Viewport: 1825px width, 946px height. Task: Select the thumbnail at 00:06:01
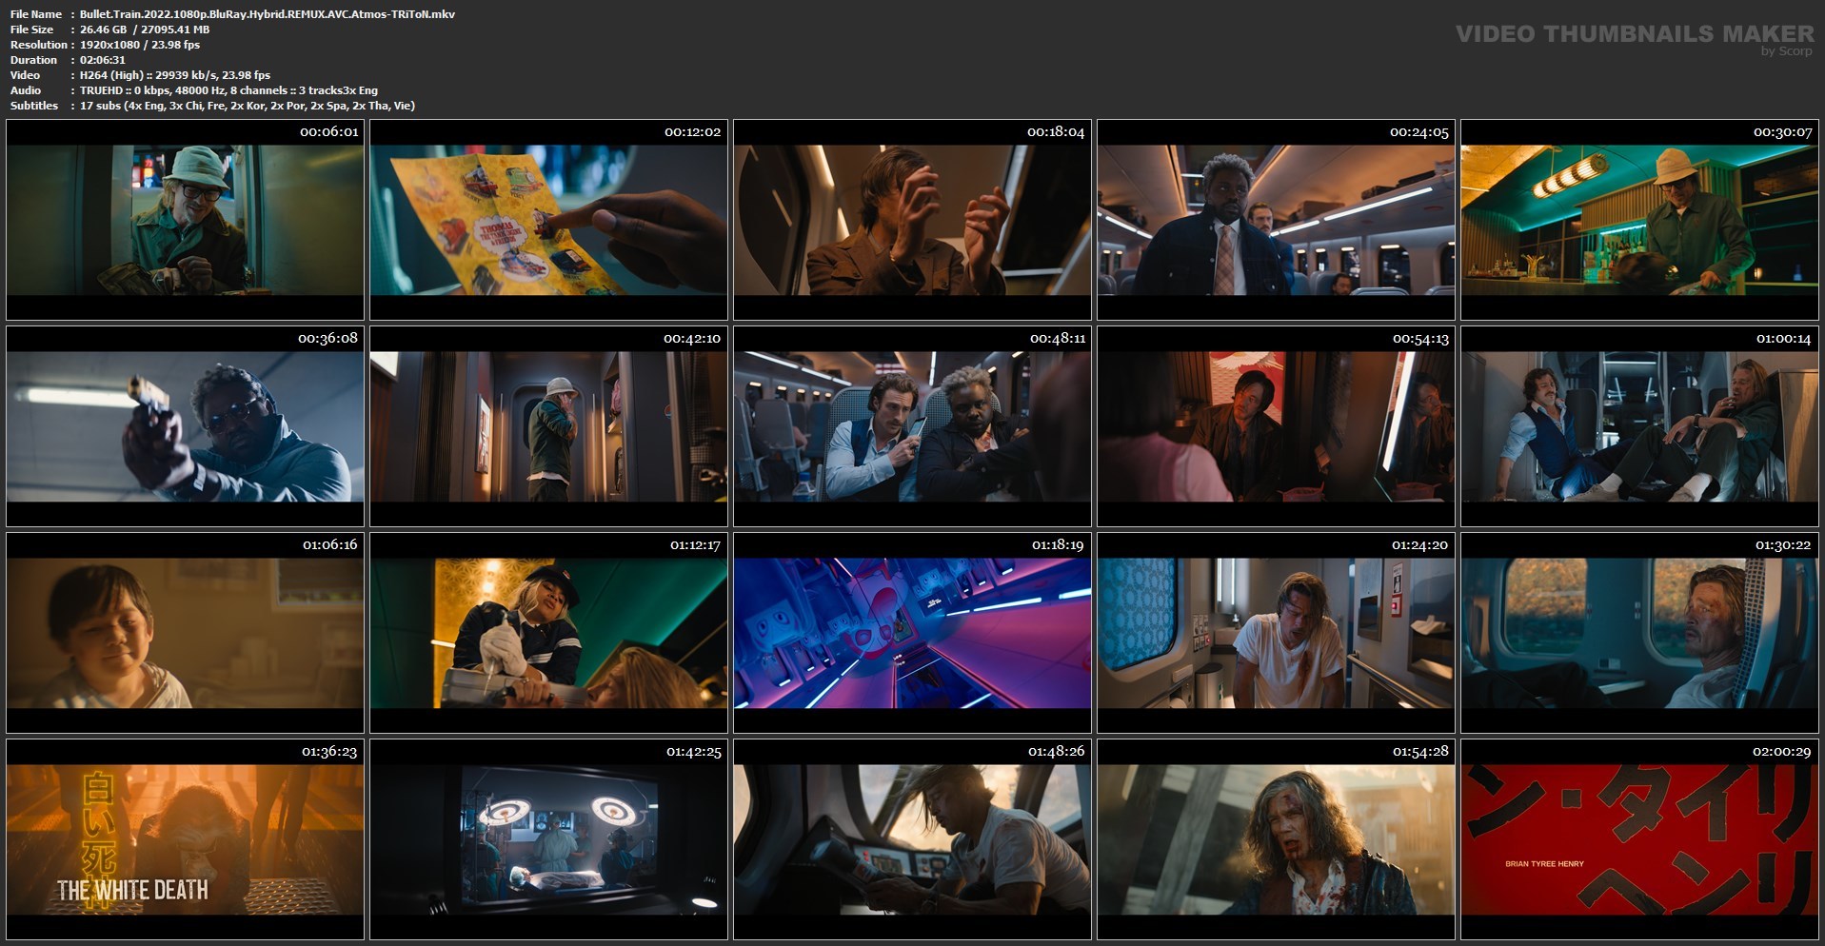click(185, 220)
